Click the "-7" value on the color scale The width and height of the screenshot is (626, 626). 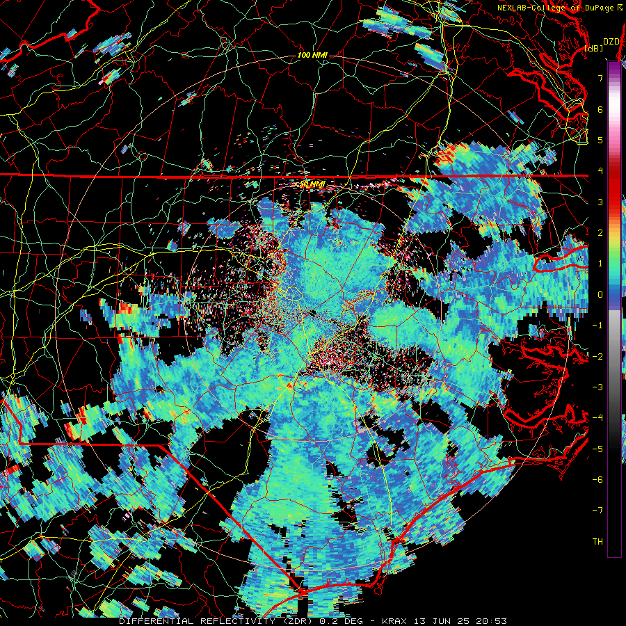coord(597,511)
